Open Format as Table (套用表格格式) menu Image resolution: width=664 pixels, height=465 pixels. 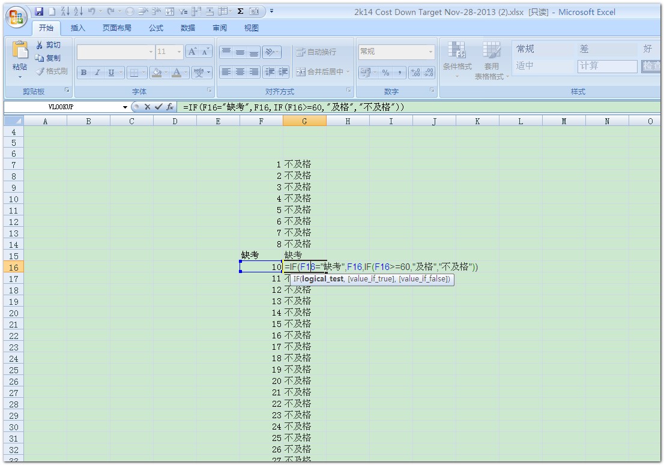(x=491, y=60)
